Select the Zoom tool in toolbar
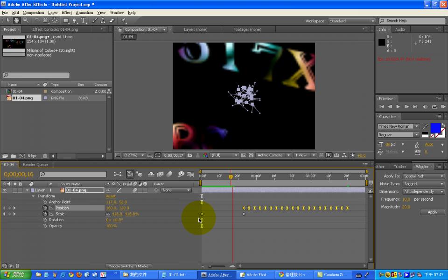The image size is (448, 280). click(x=25, y=21)
